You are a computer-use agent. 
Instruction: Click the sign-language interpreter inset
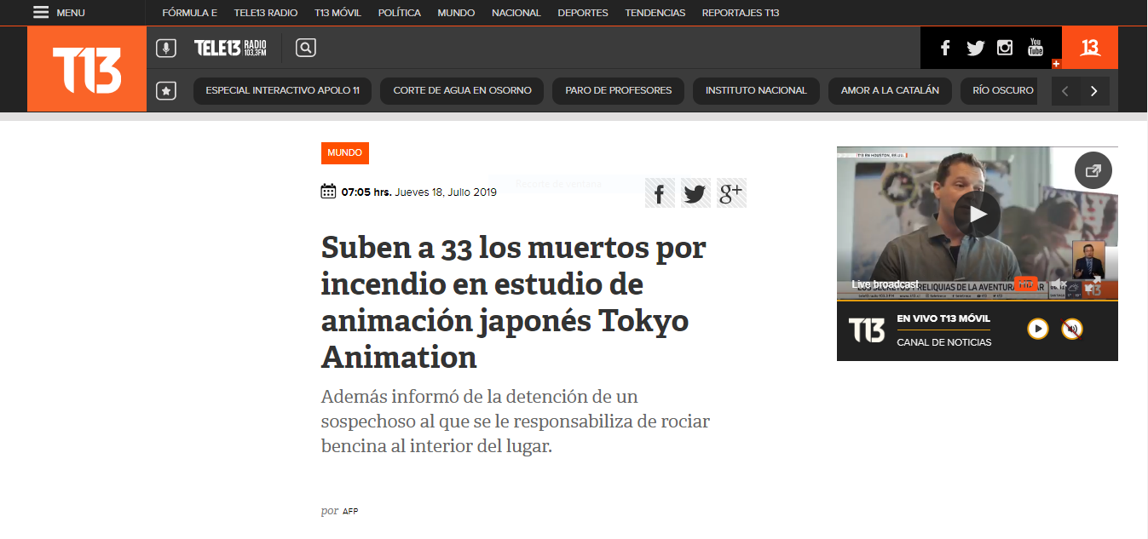(x=1088, y=260)
